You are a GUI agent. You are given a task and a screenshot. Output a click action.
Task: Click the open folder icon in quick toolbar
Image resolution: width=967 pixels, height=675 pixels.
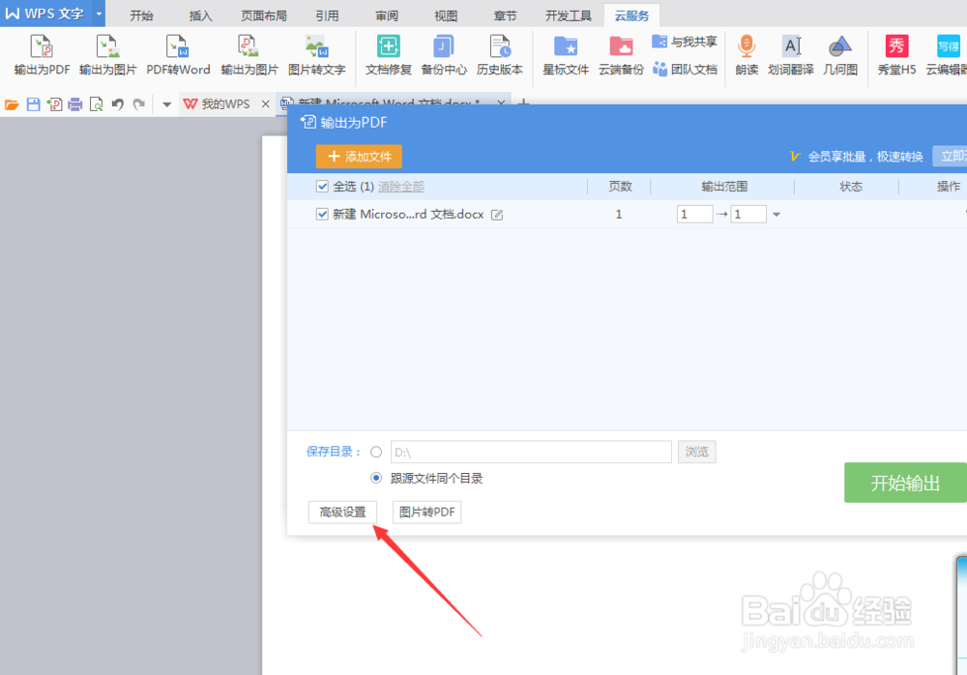tap(12, 104)
